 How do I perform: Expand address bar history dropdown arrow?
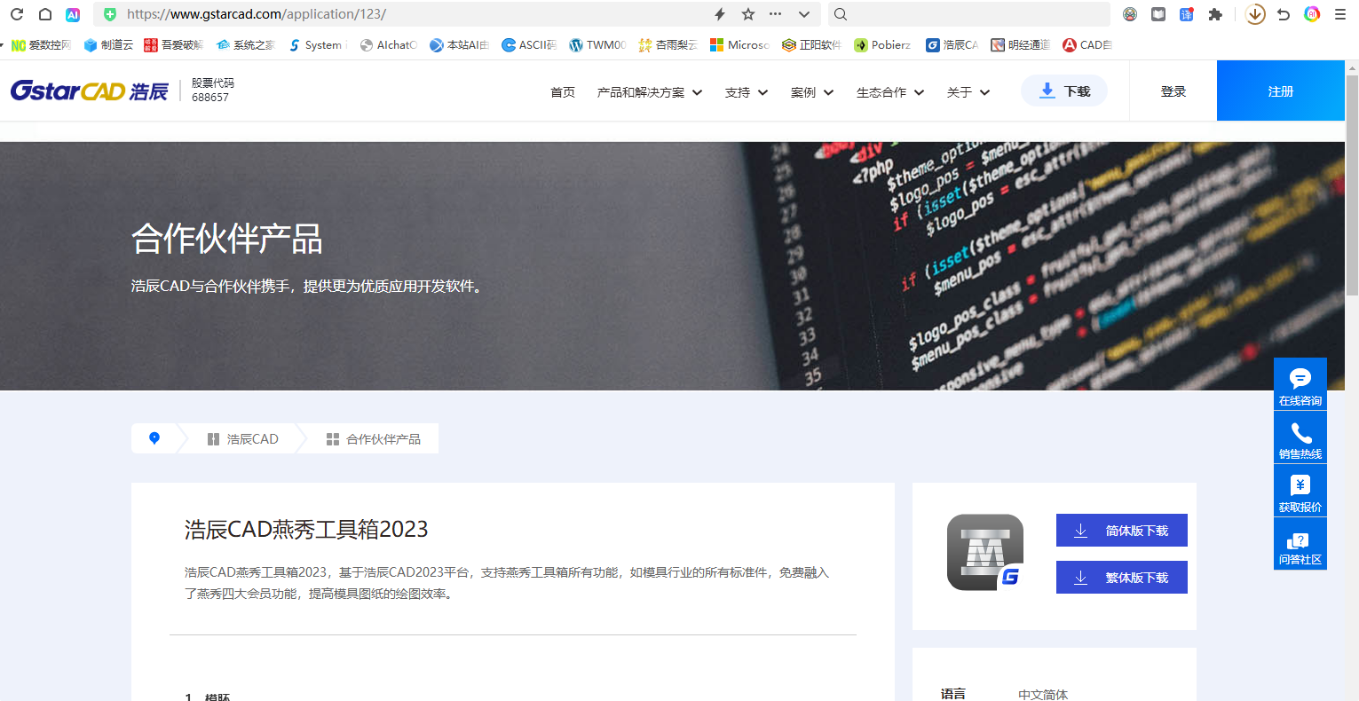pos(804,14)
